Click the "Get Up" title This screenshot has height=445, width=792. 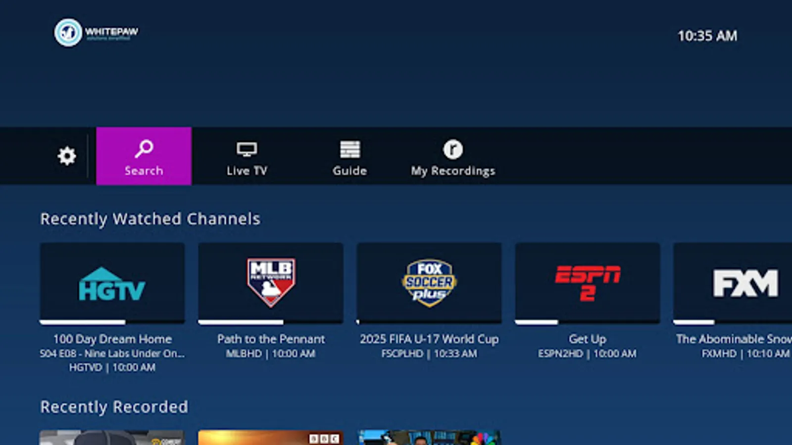point(588,339)
